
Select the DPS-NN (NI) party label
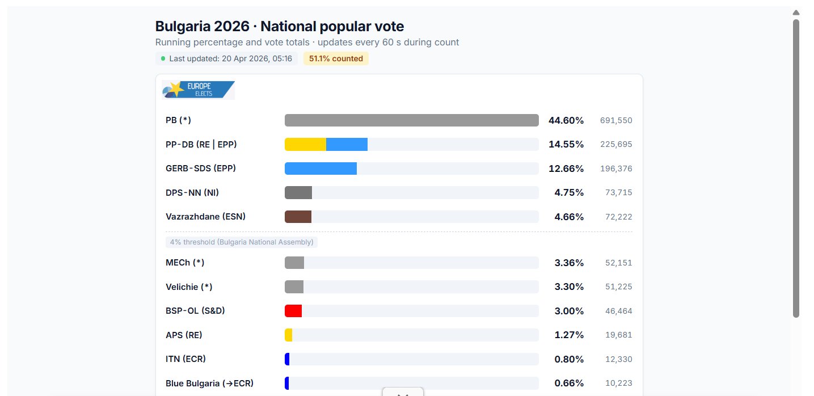192,193
